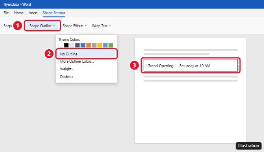Pick the royal blue theme color swatch
The image size is (264, 152).
pyautogui.click(x=83, y=45)
